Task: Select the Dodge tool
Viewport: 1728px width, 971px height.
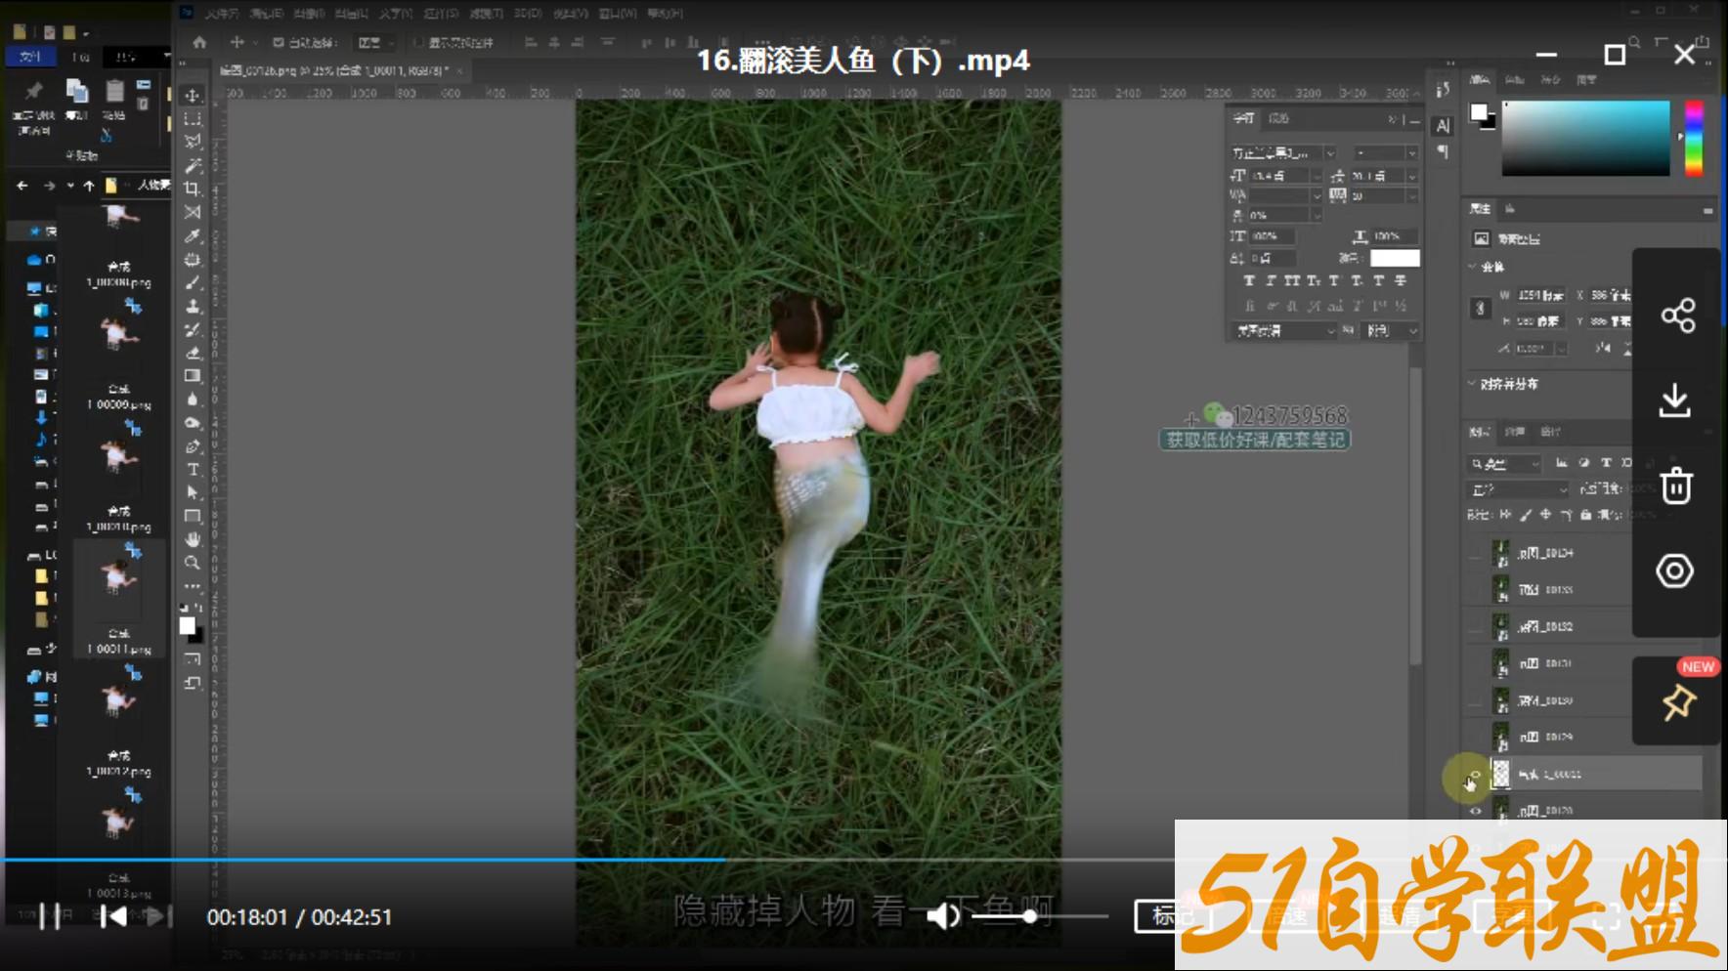Action: pos(193,423)
